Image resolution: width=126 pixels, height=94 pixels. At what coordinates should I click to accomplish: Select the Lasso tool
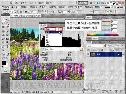coord(3,24)
